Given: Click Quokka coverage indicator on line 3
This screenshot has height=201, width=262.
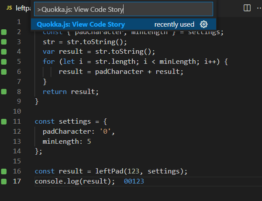Looking at the screenshot, I should tap(4, 42).
